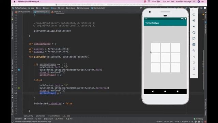The width and height of the screenshot is (218, 123).
Task: Click app breadcrumb in navigation bar
Action: point(31,8)
